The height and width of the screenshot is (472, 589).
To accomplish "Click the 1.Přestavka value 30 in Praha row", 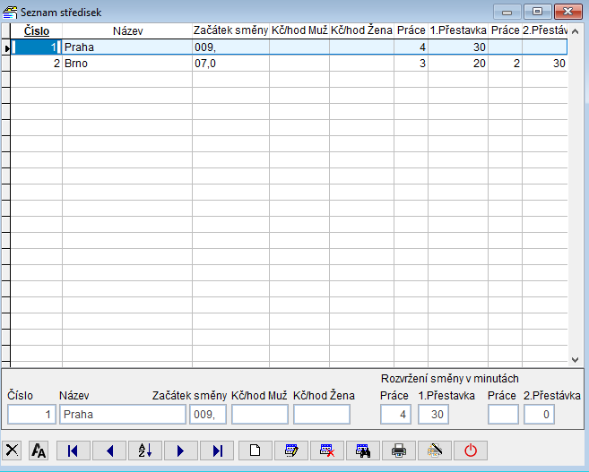I will [x=458, y=47].
